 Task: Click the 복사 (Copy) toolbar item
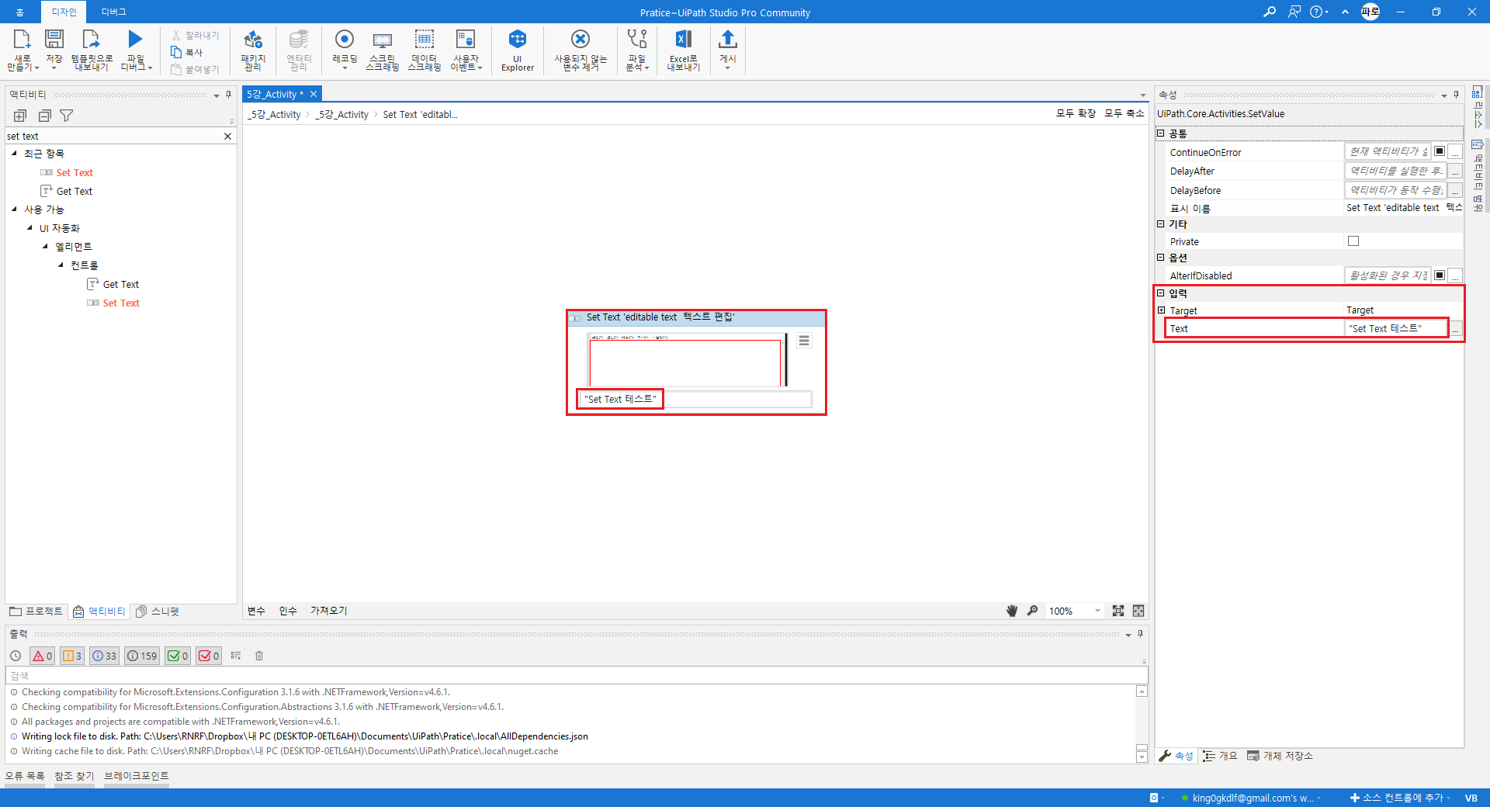click(x=187, y=52)
